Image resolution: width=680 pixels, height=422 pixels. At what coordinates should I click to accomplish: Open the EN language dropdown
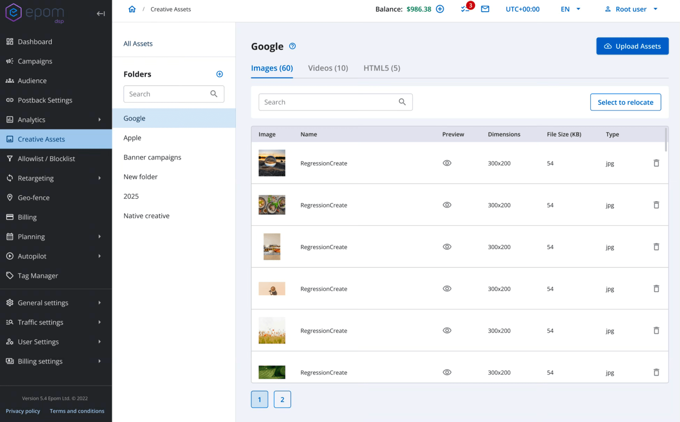point(571,9)
